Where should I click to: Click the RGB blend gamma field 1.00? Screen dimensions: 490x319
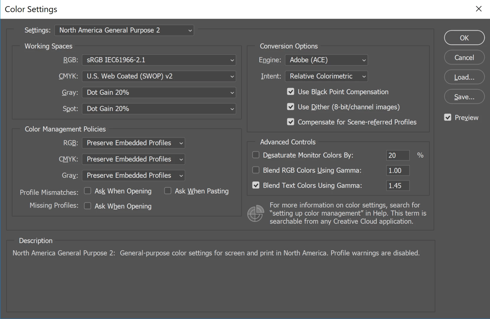click(398, 170)
